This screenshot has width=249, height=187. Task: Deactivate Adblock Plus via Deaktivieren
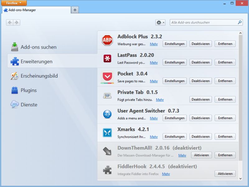click(200, 44)
